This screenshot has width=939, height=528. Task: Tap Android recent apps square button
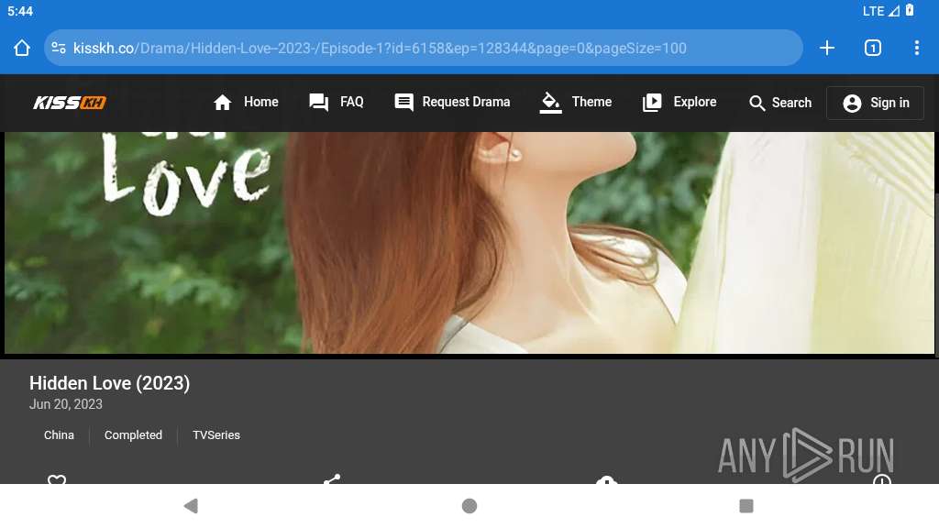pos(746,506)
